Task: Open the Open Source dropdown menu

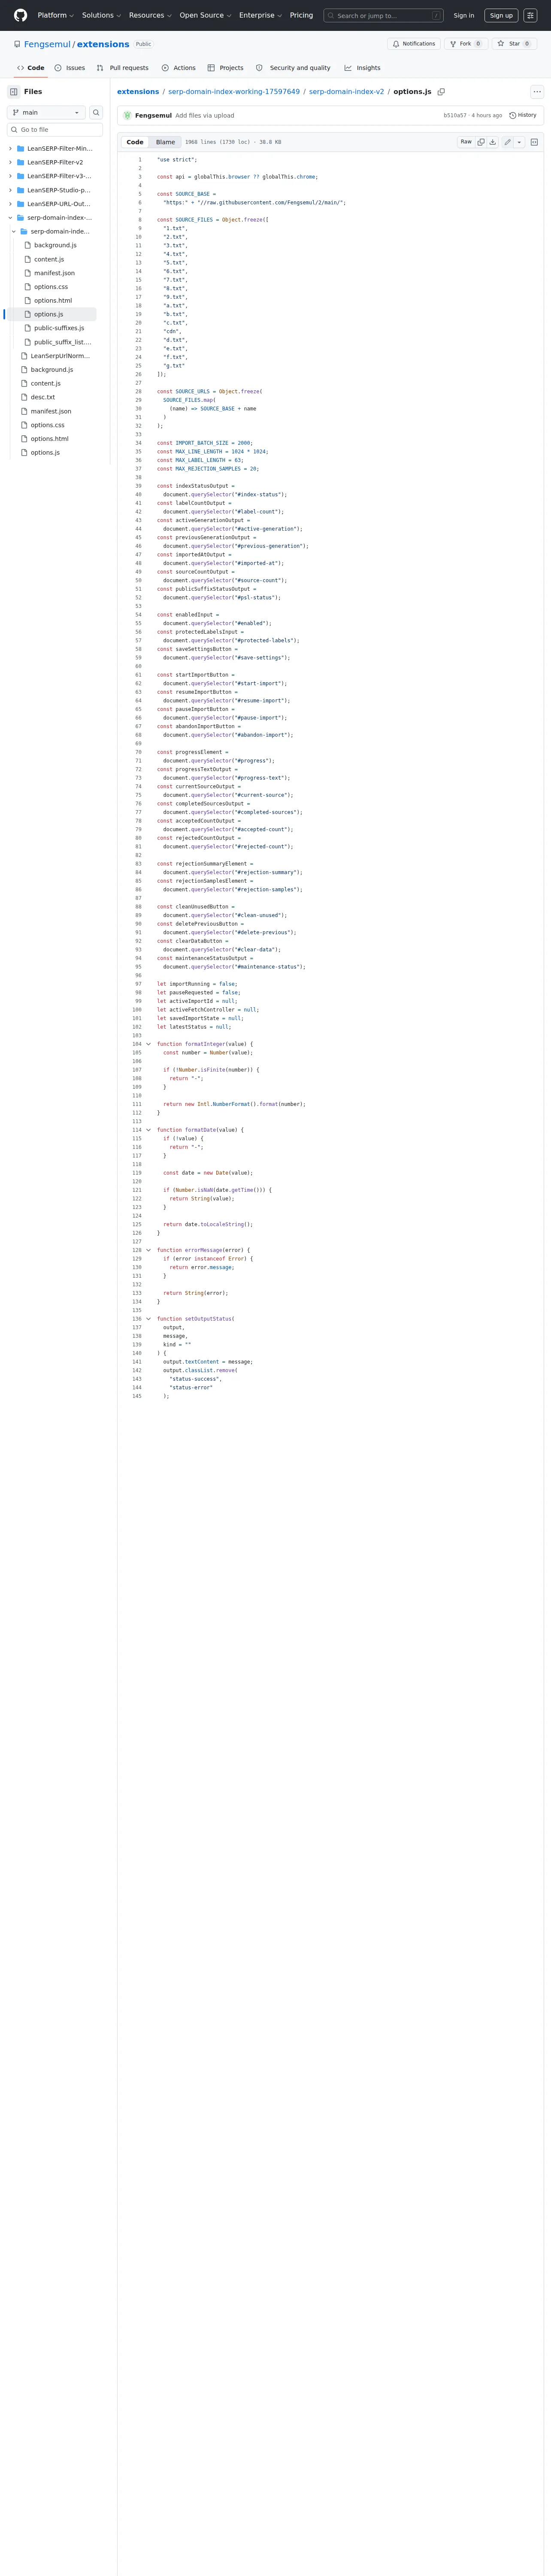Action: [x=206, y=15]
